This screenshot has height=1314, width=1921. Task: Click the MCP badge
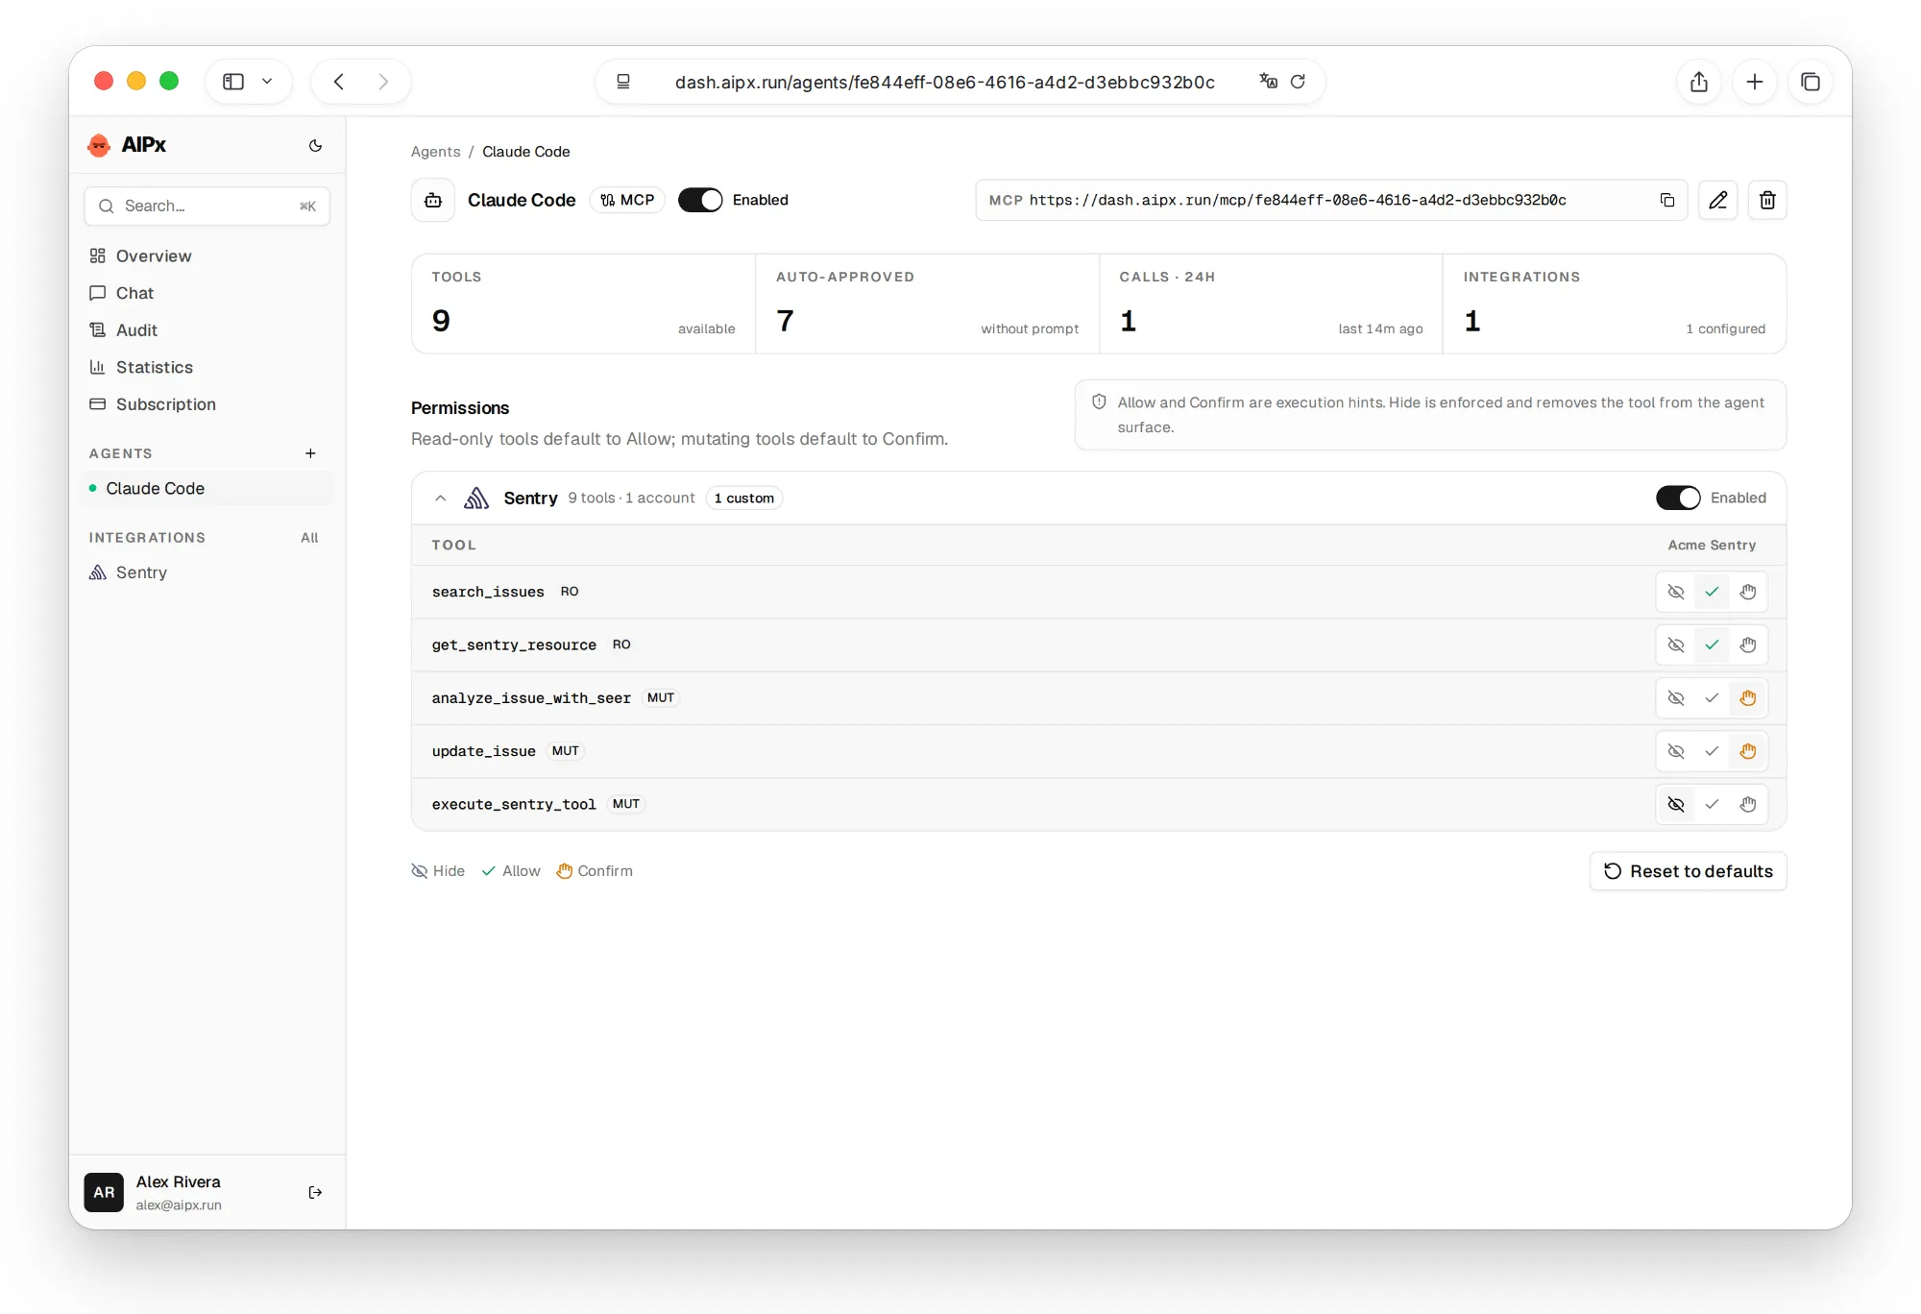[627, 200]
